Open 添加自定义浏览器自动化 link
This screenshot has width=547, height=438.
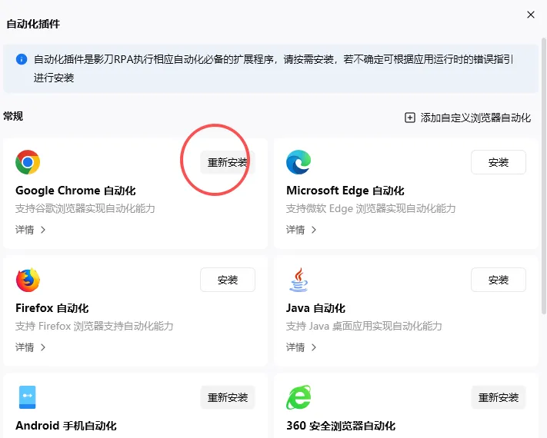(x=469, y=118)
